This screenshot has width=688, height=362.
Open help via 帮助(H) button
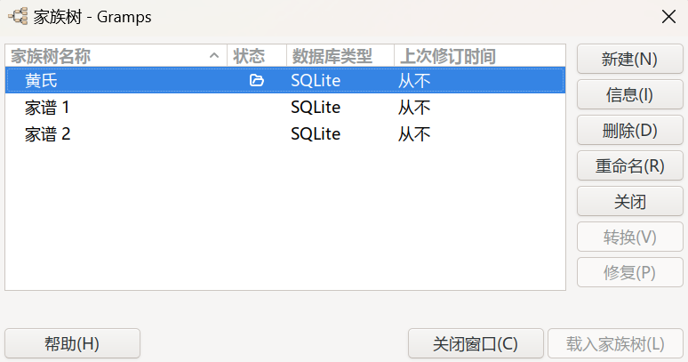(72, 344)
